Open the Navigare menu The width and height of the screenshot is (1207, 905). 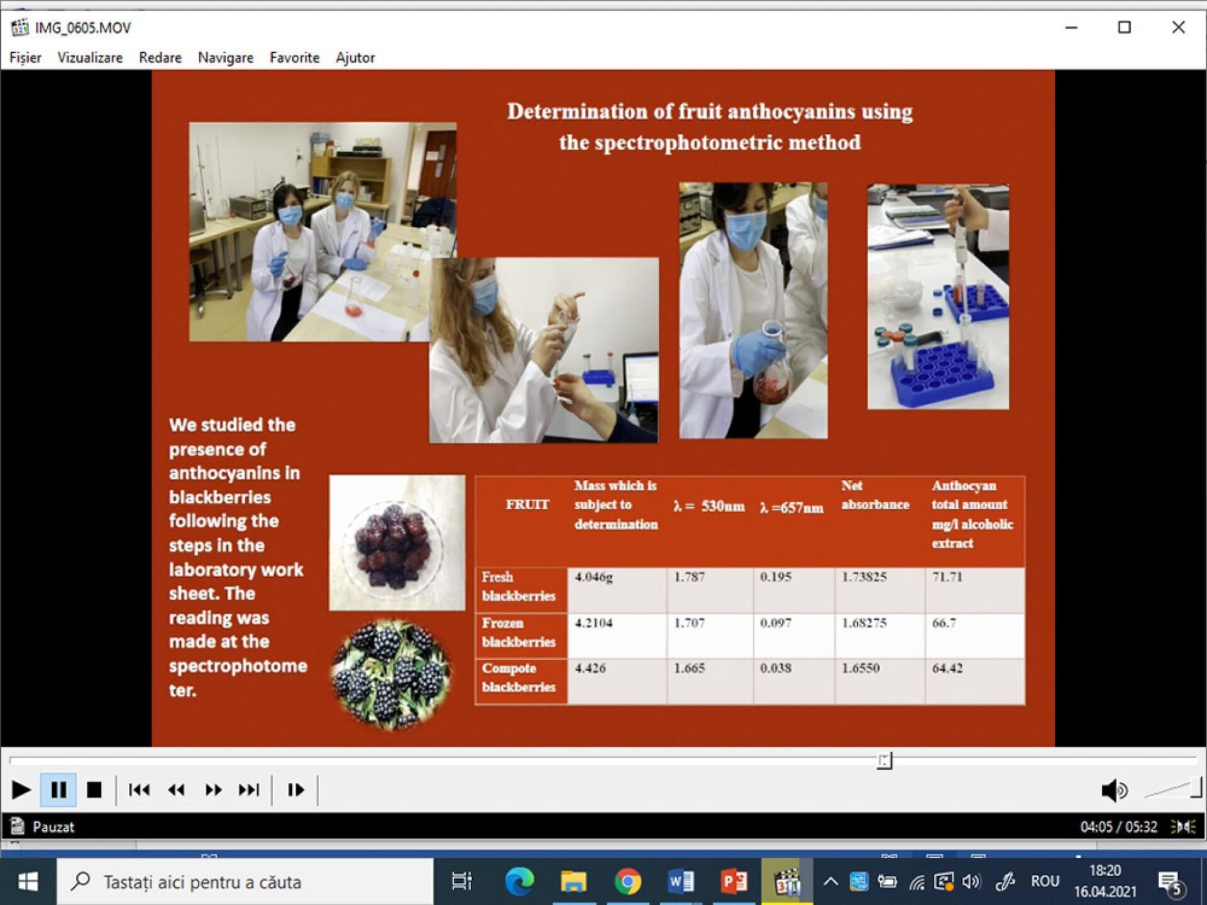226,58
